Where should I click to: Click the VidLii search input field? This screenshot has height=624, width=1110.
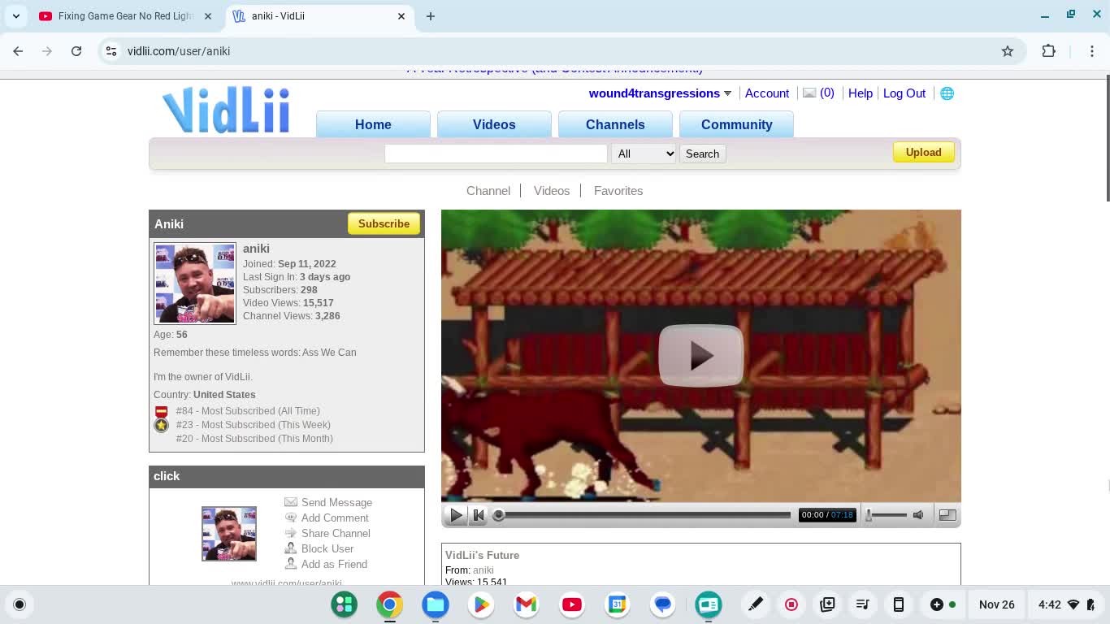pyautogui.click(x=496, y=154)
